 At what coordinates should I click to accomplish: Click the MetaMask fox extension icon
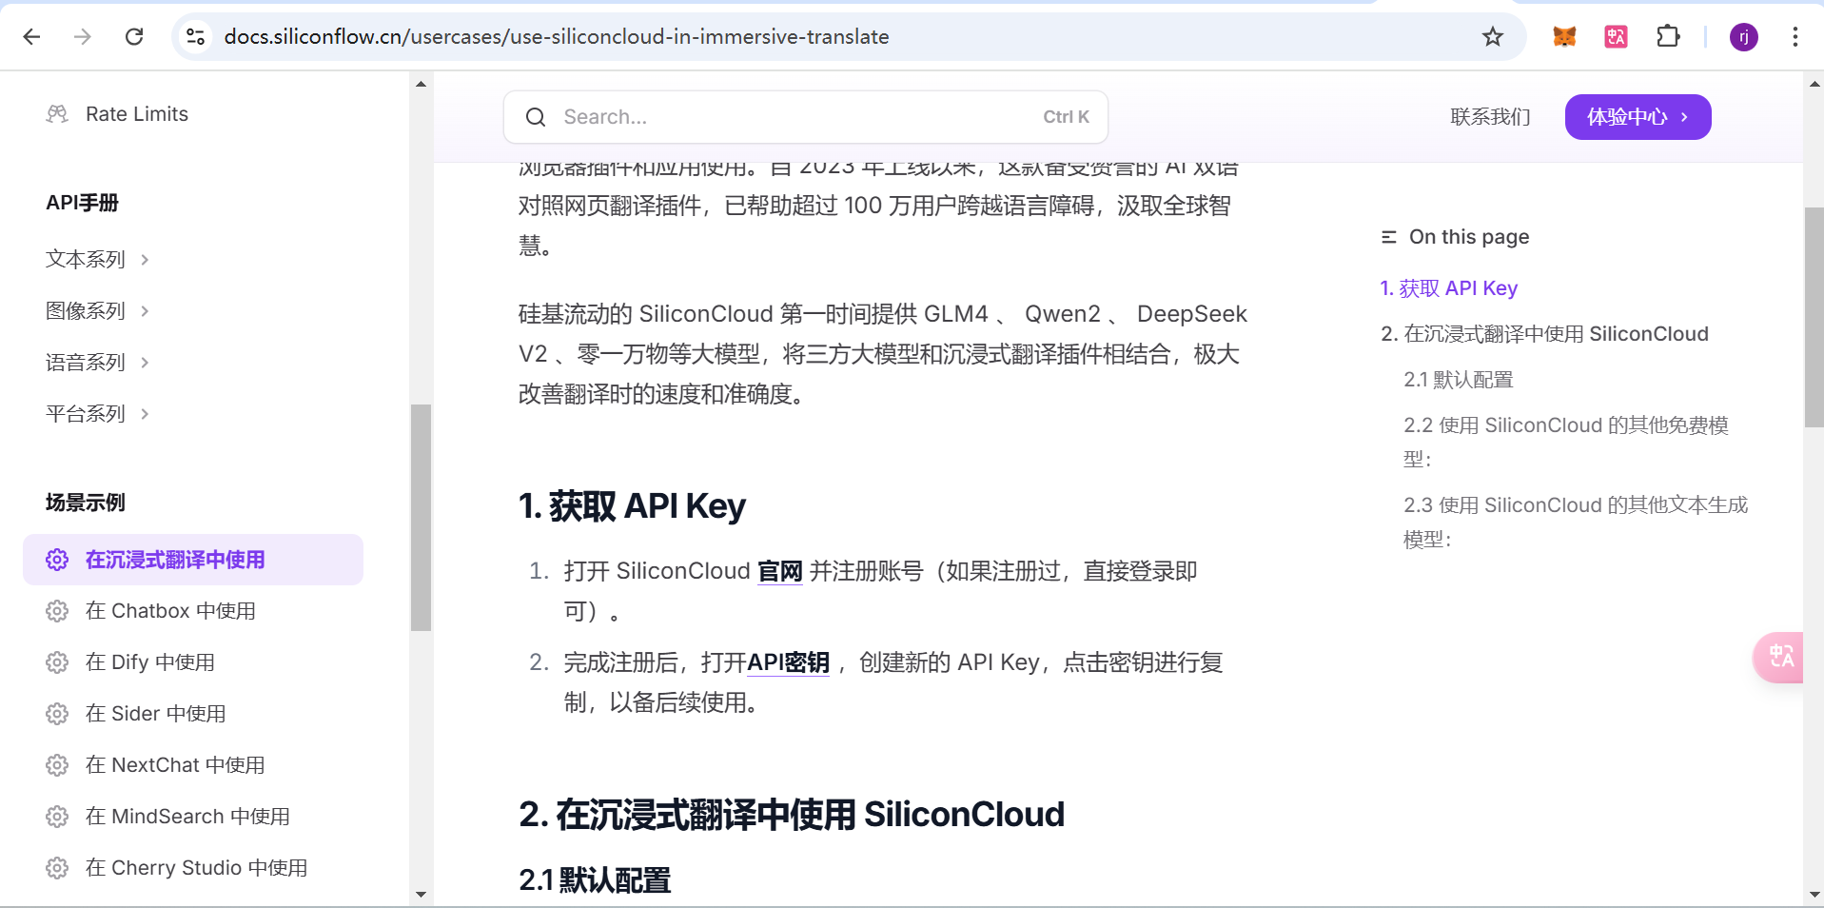point(1564,37)
